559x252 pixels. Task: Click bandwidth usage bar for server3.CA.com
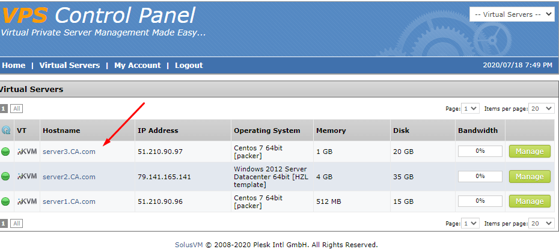(480, 151)
